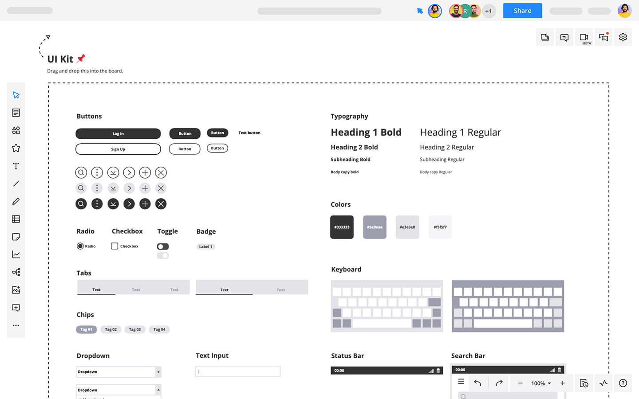The image size is (639, 399).
Task: Expand the first Dropdown arrow
Action: (x=158, y=372)
